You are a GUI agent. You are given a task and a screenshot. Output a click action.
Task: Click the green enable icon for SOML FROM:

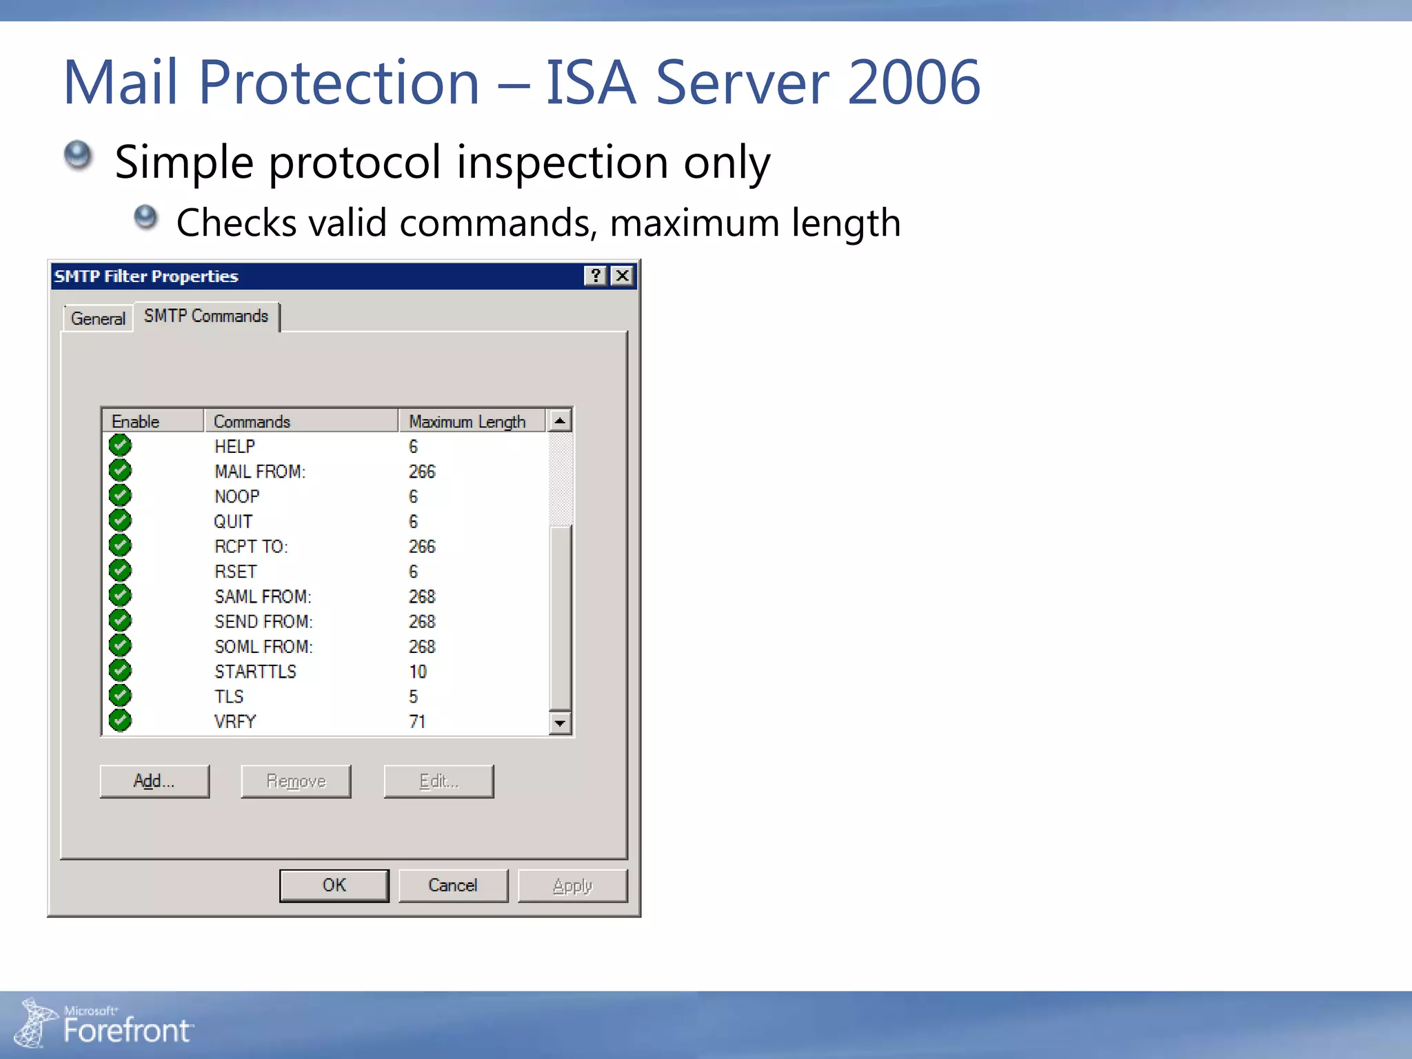120,645
